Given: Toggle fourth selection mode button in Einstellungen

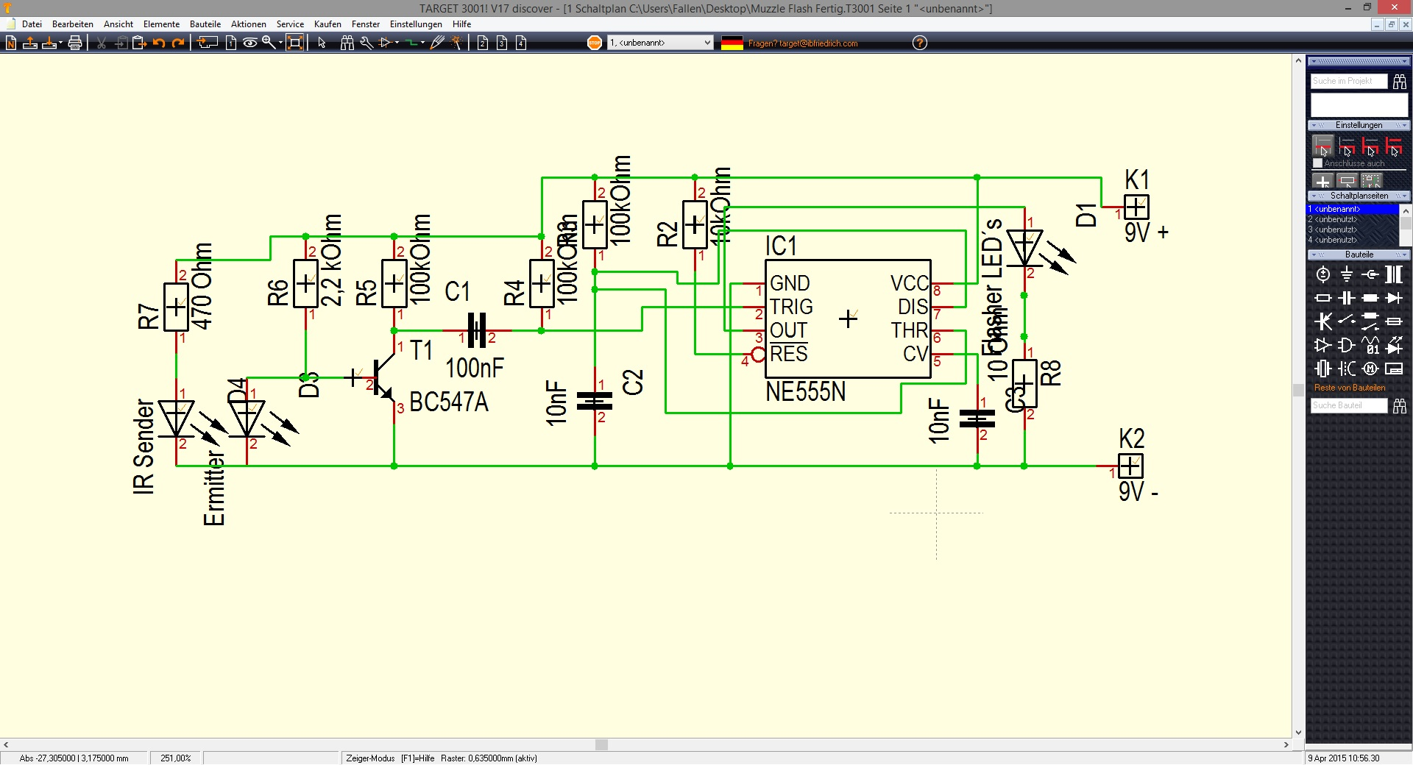Looking at the screenshot, I should 1394,146.
